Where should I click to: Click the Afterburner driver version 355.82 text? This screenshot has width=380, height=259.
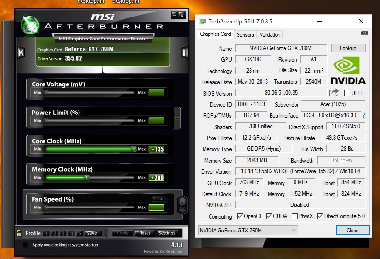(x=74, y=58)
